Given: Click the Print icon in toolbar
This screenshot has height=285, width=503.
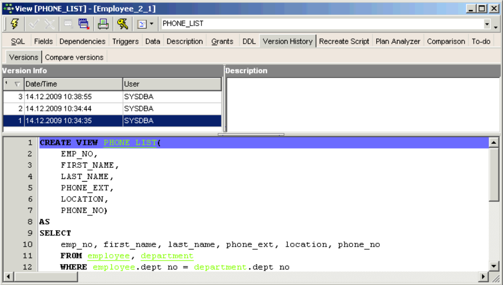Looking at the screenshot, I should click(x=103, y=24).
